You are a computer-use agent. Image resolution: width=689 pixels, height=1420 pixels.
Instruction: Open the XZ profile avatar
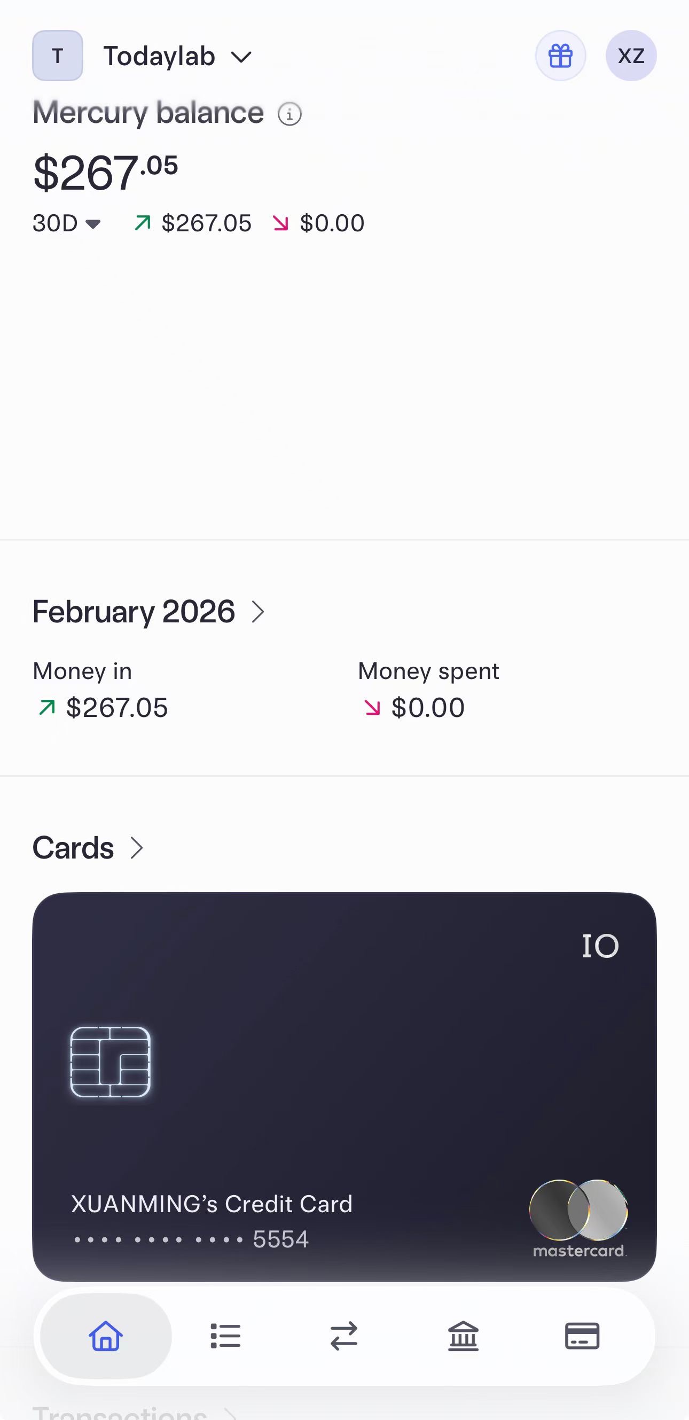click(x=631, y=56)
